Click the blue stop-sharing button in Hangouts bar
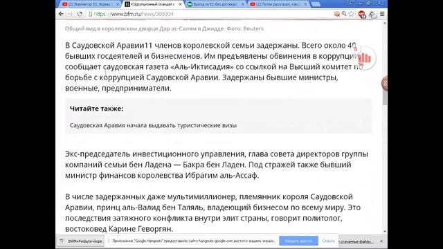The width and height of the screenshot is (443, 249). point(298,241)
